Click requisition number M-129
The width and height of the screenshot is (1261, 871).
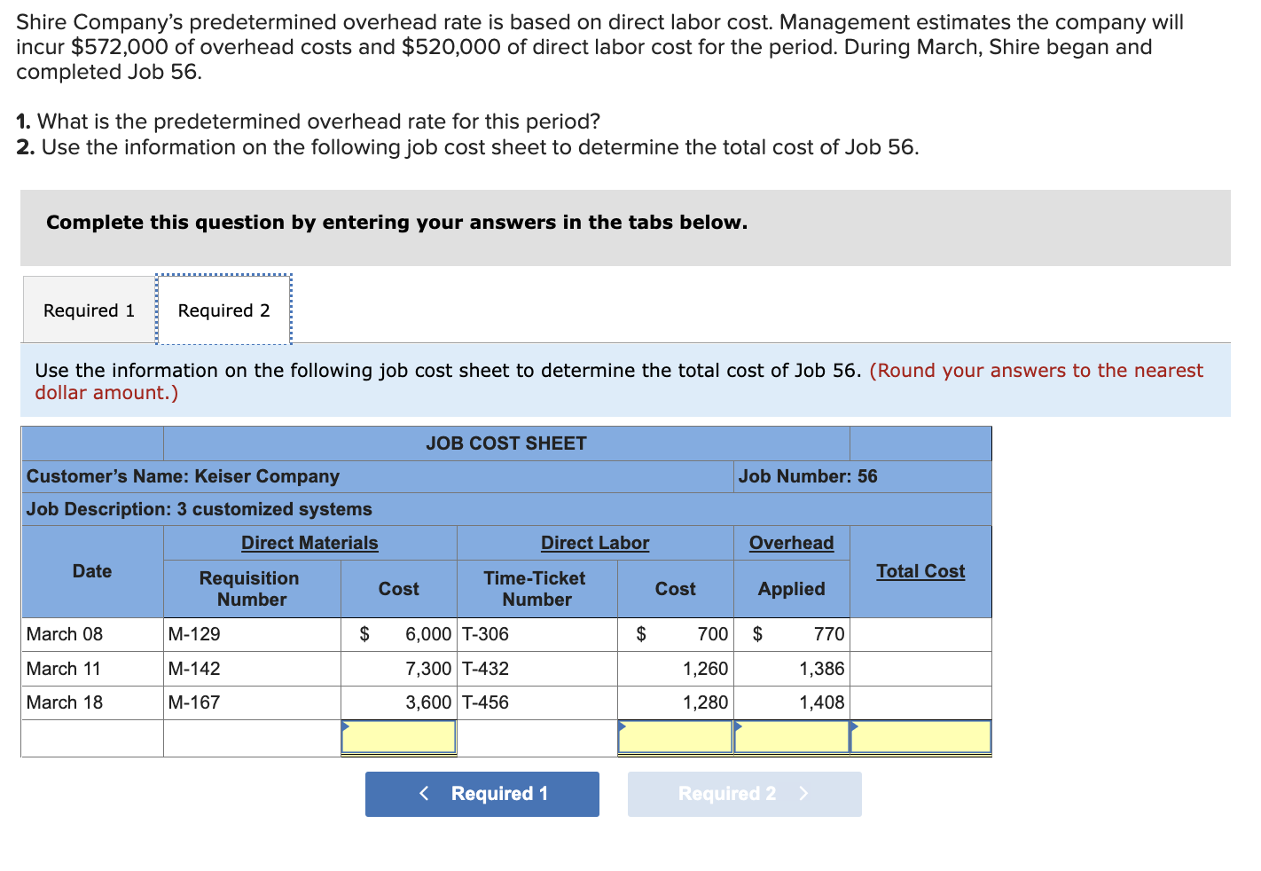tap(252, 634)
